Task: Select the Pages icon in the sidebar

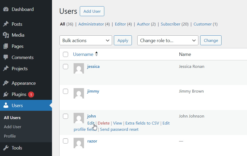Action: [6, 46]
